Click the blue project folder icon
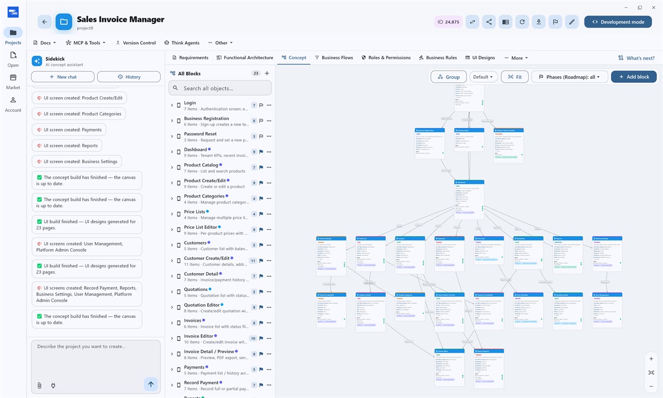This screenshot has height=398, width=663. tap(64, 22)
